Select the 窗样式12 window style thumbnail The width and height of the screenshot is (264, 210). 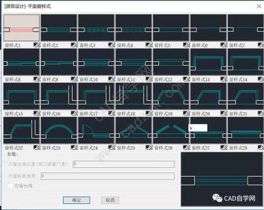pyautogui.click(x=171, y=62)
